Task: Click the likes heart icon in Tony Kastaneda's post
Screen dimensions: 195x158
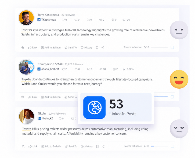Action: [x=63, y=20]
